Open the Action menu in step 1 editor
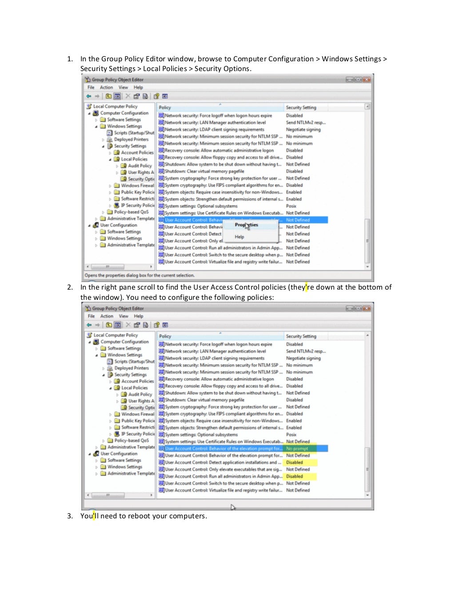 pos(106,88)
